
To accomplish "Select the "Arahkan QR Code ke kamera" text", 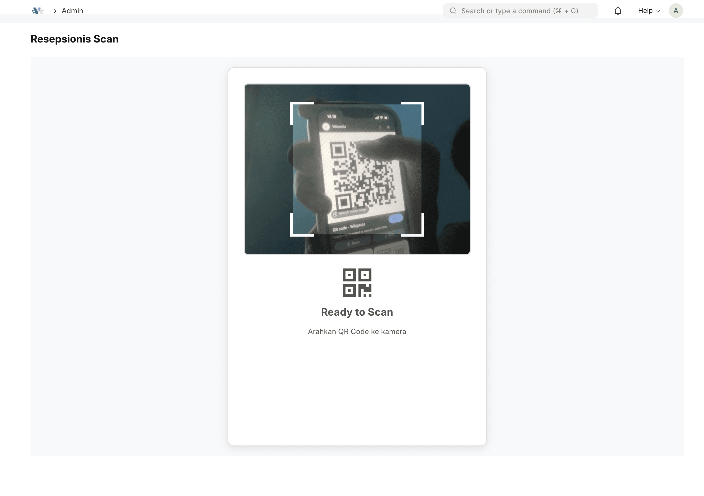I will click(x=357, y=331).
